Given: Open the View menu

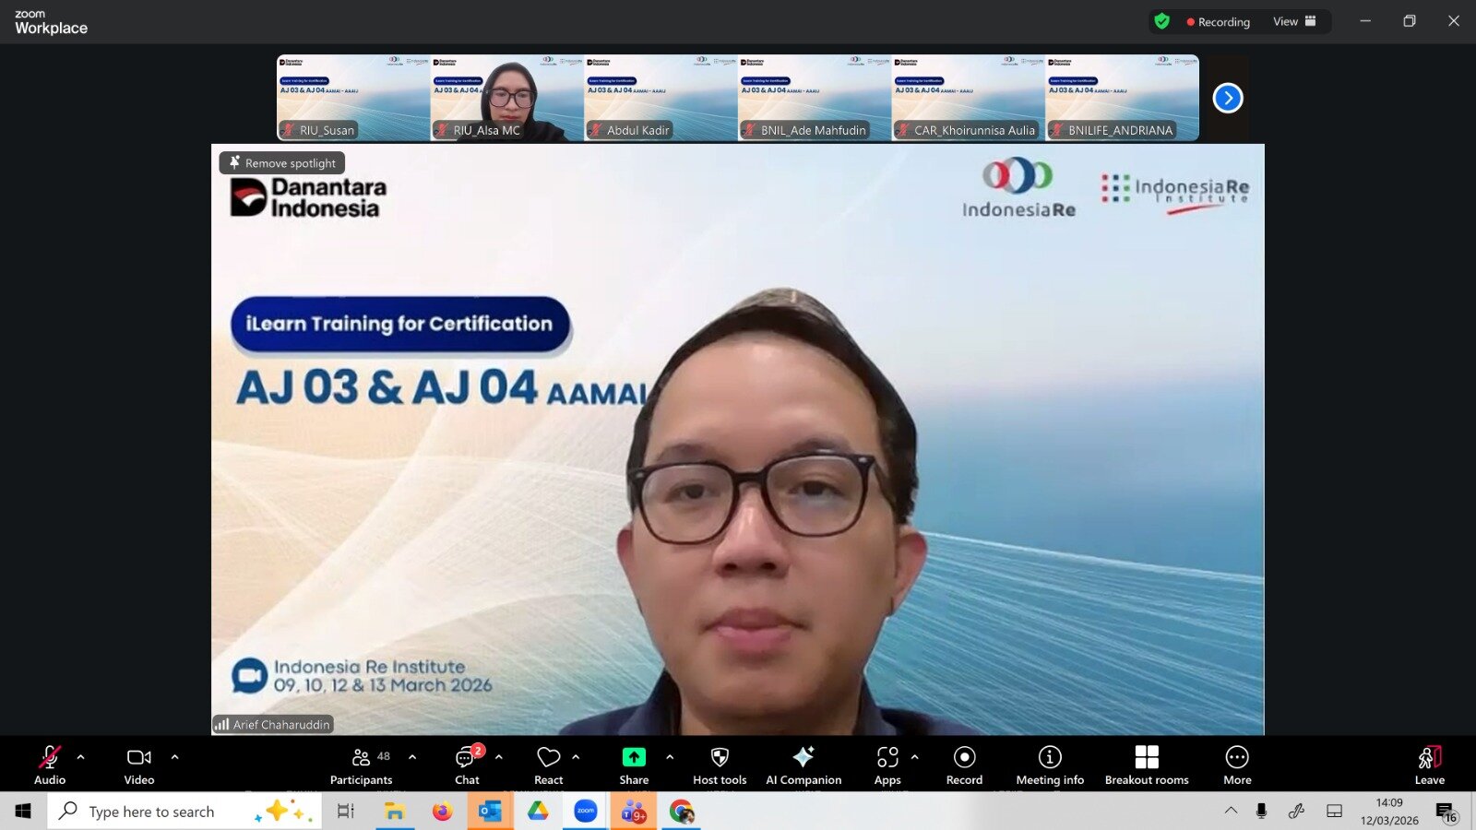Looking at the screenshot, I should [x=1293, y=21].
